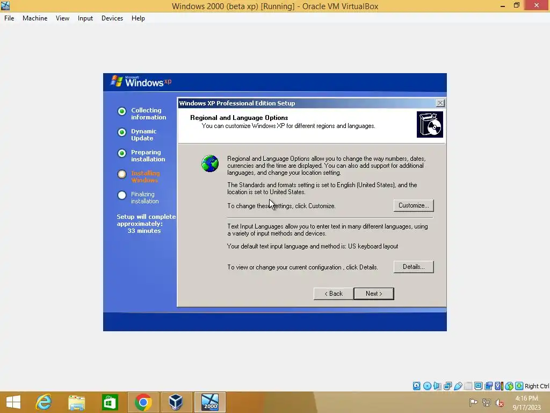
Task: Open Google Chrome from the taskbar
Action: point(143,402)
